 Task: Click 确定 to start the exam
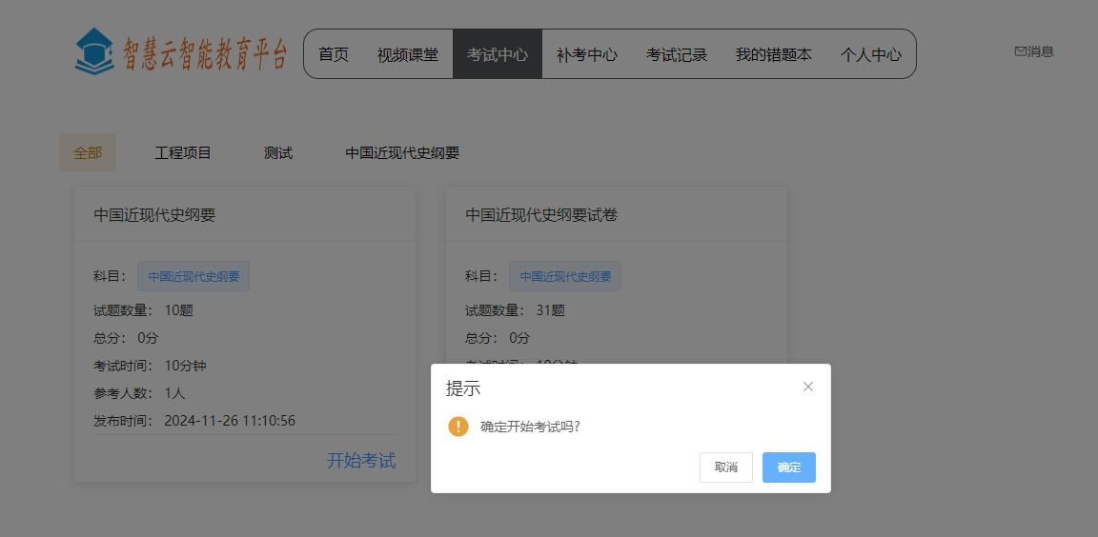788,467
